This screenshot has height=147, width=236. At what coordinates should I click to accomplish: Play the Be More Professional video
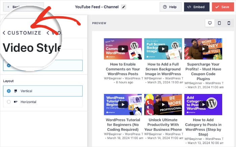click(163, 105)
